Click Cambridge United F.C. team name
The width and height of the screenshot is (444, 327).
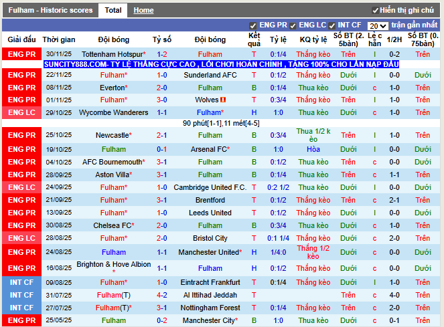[x=210, y=187]
